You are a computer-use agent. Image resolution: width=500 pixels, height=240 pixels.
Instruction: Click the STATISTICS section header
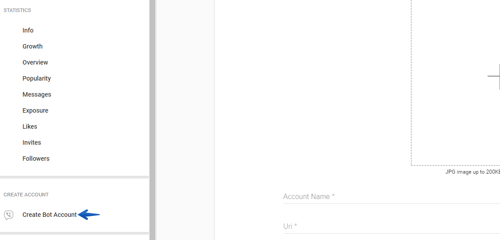point(17,11)
